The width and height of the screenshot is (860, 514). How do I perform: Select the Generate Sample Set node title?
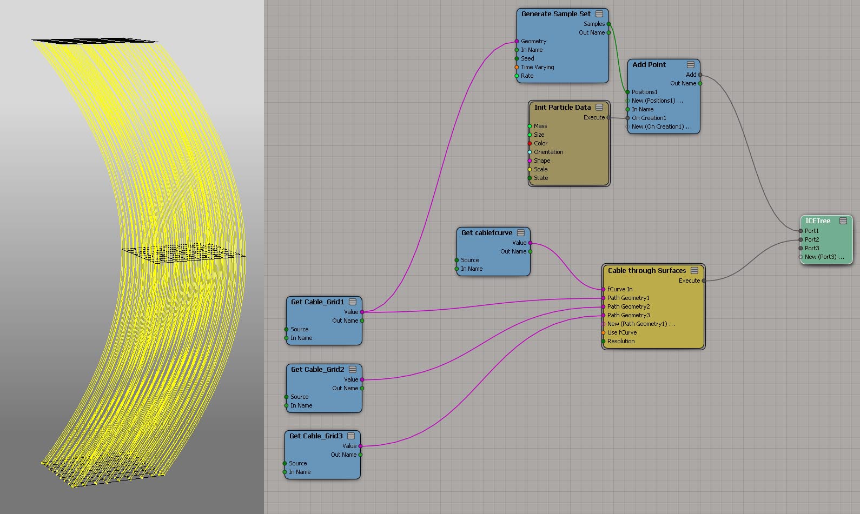click(x=555, y=14)
